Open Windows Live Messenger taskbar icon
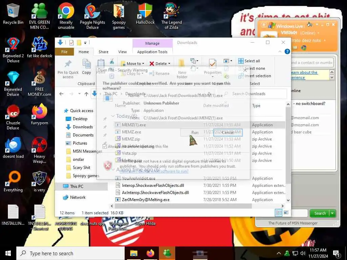The image size is (347, 260). click(x=167, y=253)
